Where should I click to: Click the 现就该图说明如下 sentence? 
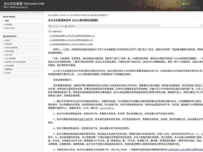(x=63, y=80)
